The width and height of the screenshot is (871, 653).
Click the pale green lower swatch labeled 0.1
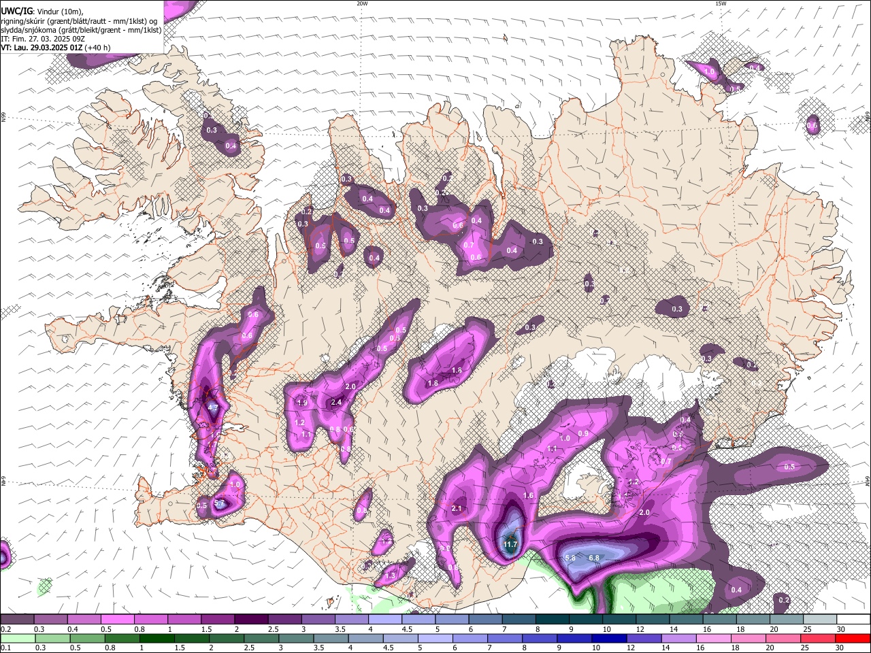pyautogui.click(x=17, y=638)
